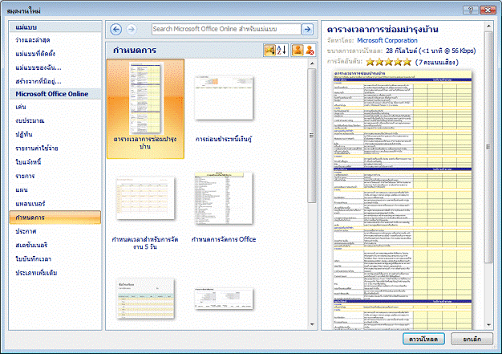Click the five-star rating
This screenshot has width=502, height=354.
[x=388, y=62]
